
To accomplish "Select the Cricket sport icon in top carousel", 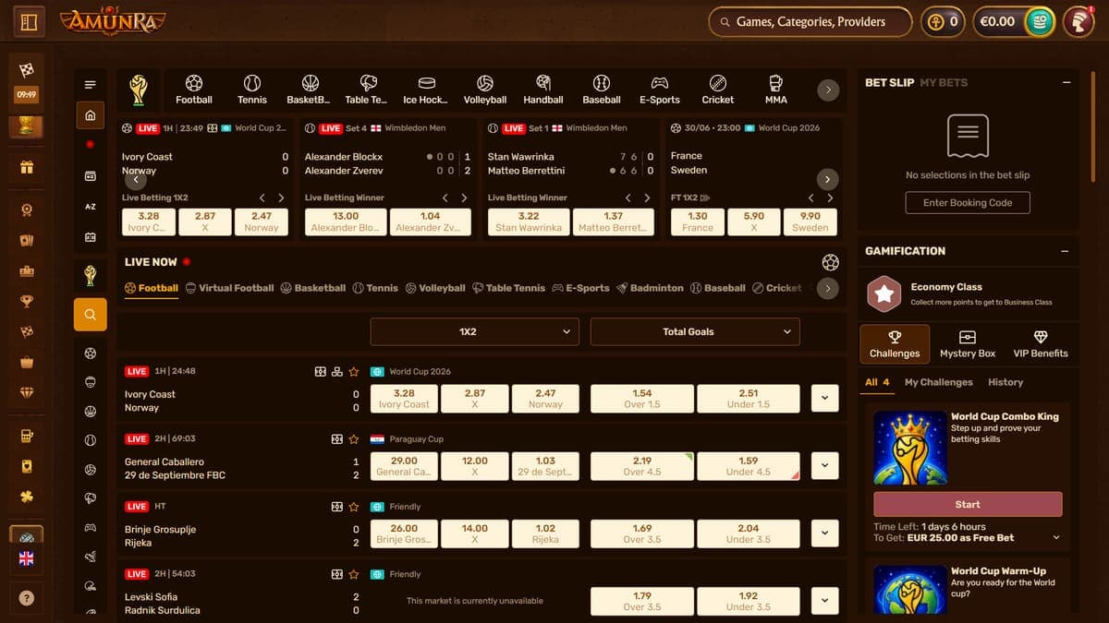I will [x=718, y=90].
